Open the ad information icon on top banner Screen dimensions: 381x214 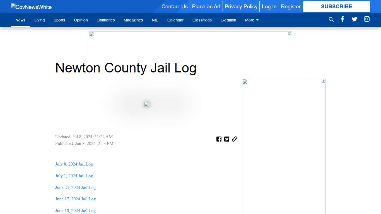tap(289, 33)
